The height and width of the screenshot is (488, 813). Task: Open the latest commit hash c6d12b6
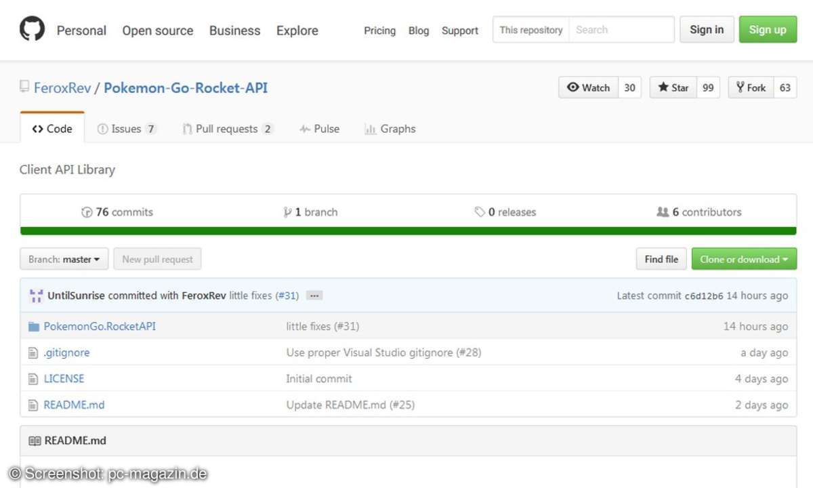pyautogui.click(x=704, y=296)
